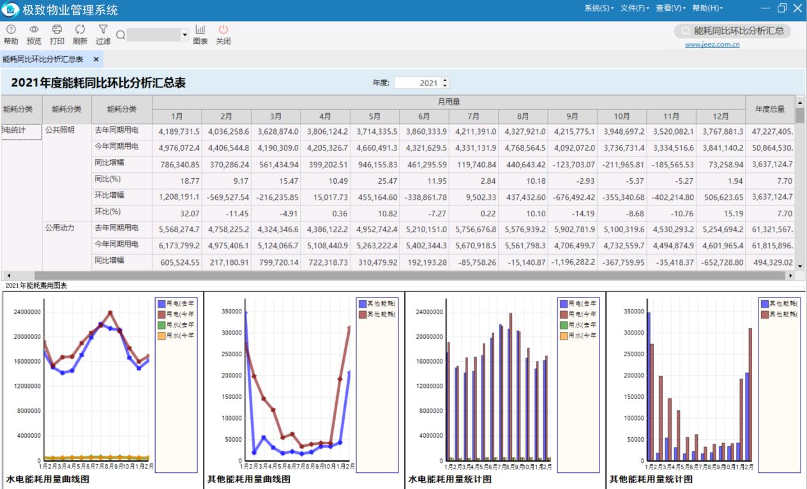Open the 系统(S) menu
807x489 pixels.
click(x=598, y=8)
